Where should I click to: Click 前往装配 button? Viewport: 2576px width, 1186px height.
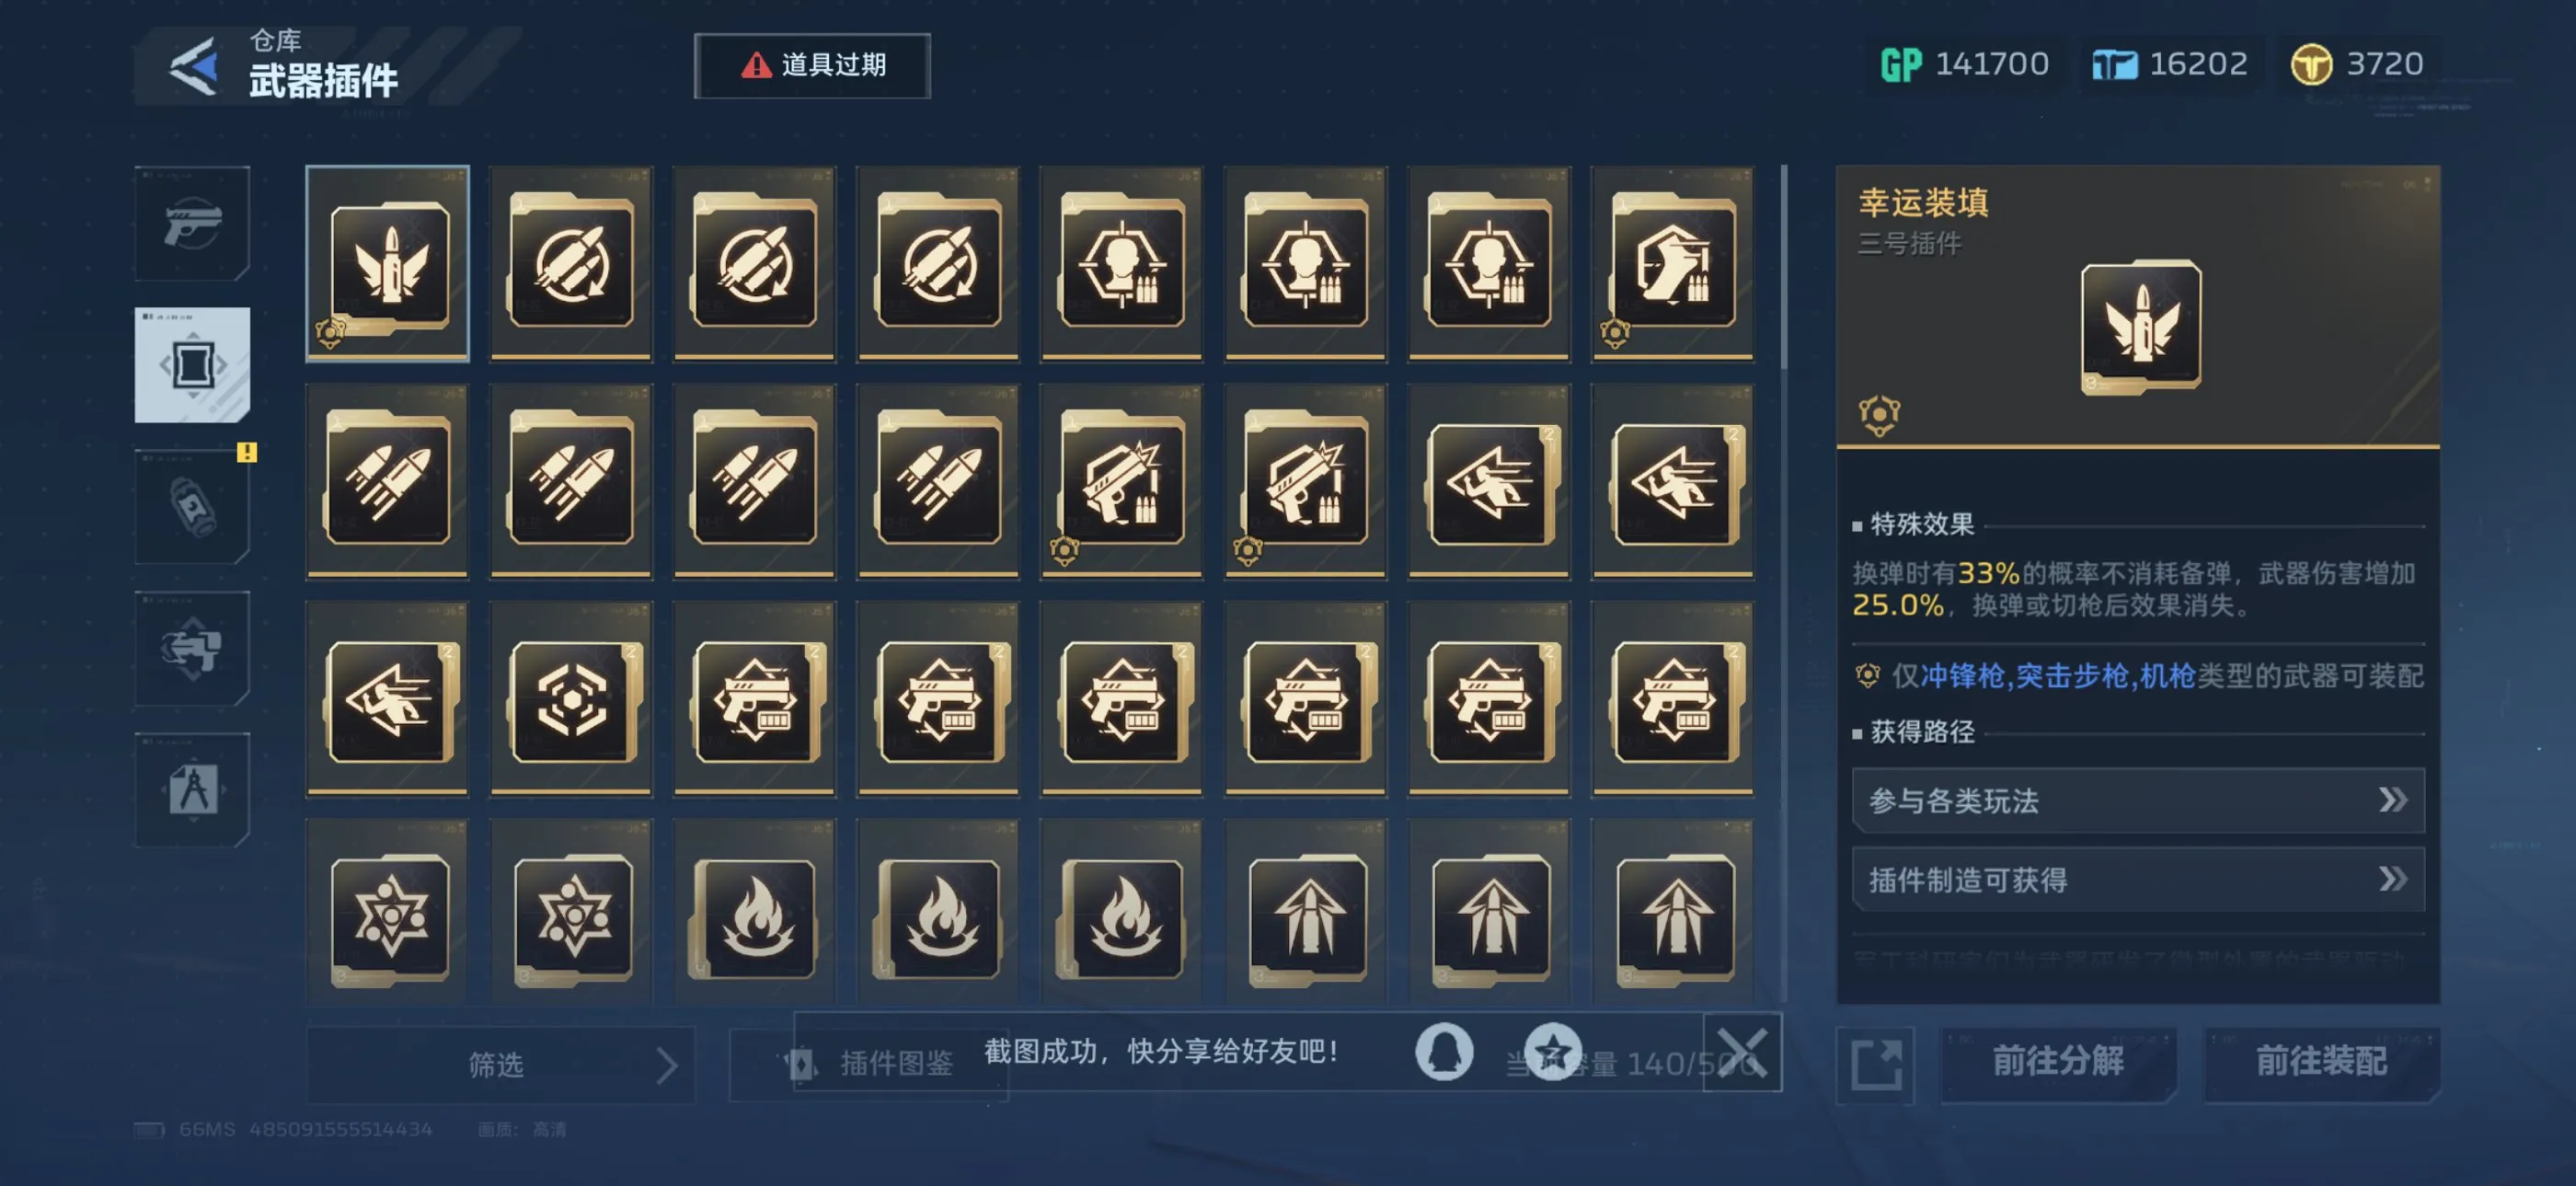[x=2321, y=1062]
